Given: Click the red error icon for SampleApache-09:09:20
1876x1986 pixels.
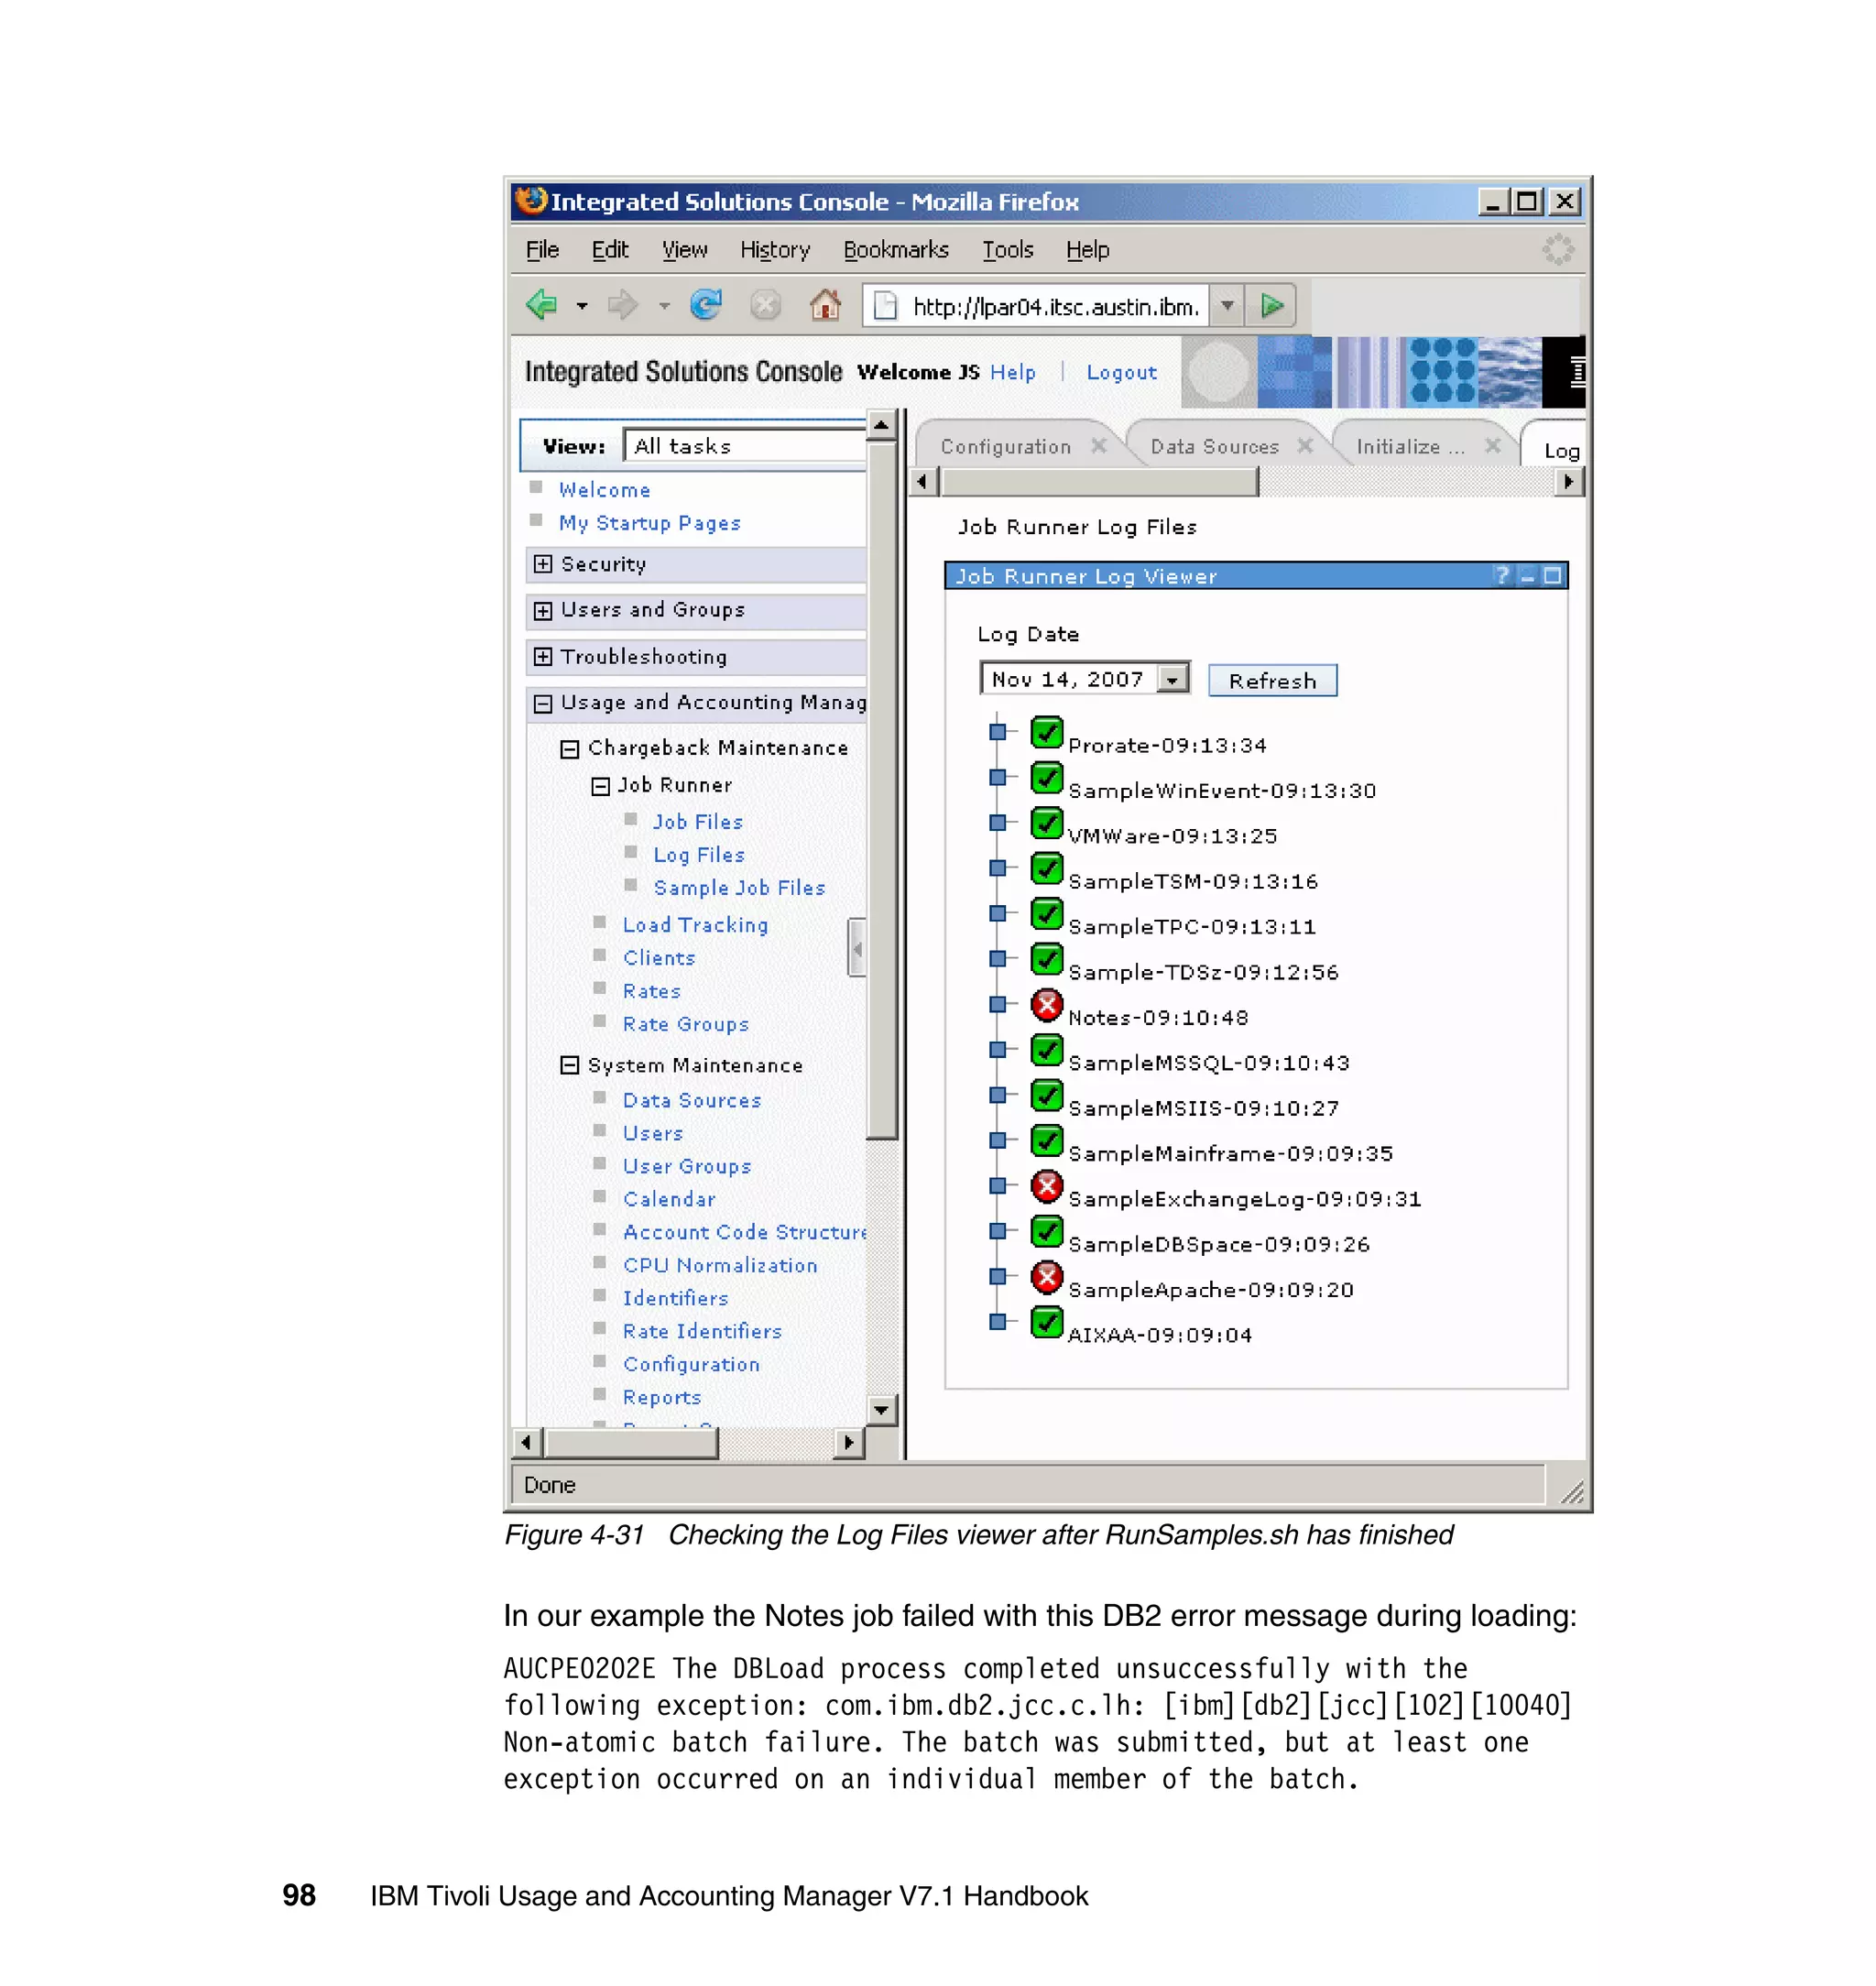Looking at the screenshot, I should coord(1046,1276).
